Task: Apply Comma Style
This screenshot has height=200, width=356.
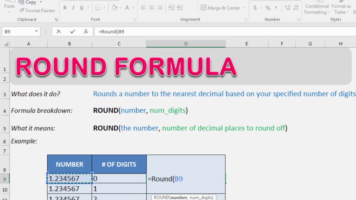Action: click(276, 8)
